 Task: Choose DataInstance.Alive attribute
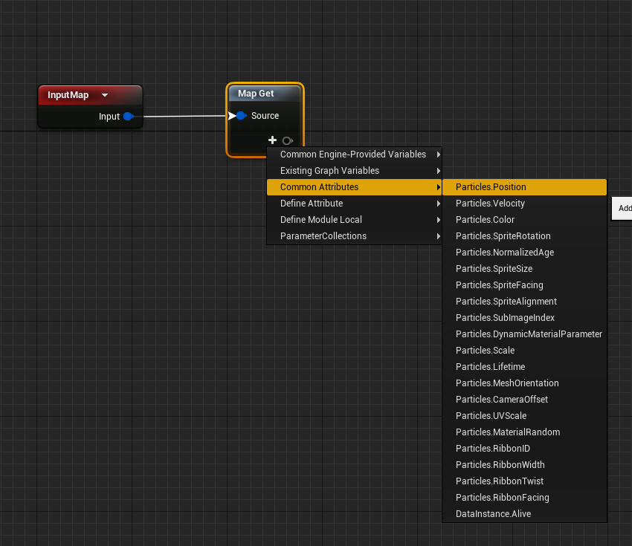pyautogui.click(x=524, y=514)
